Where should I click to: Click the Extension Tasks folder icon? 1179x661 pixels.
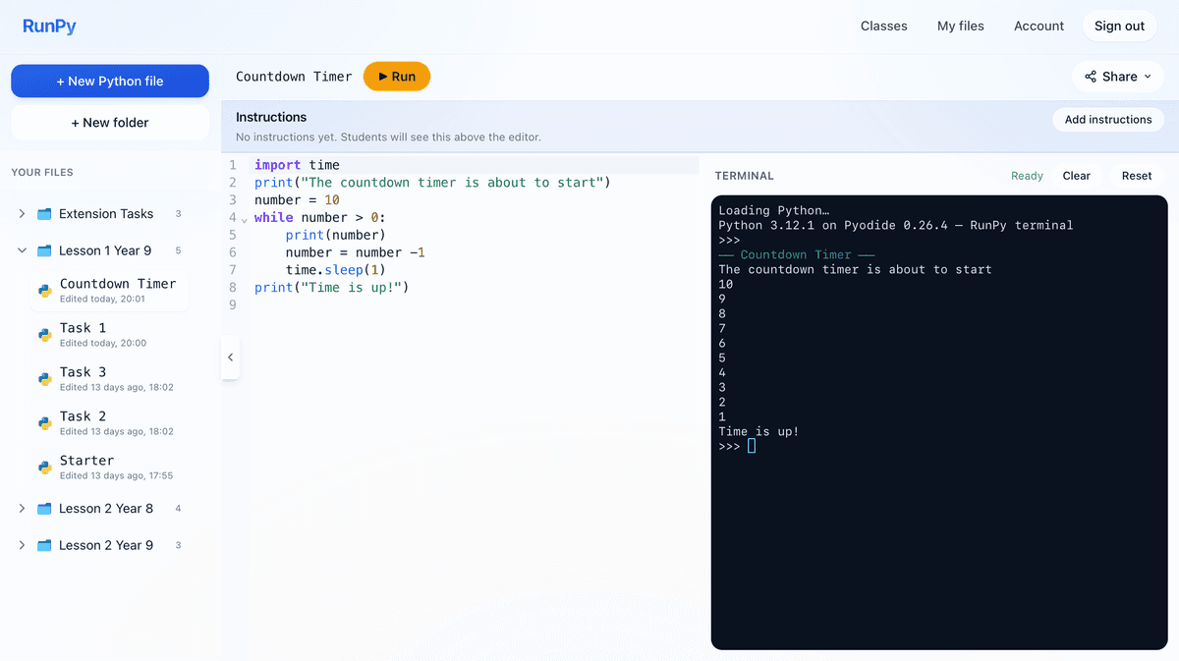pos(44,214)
